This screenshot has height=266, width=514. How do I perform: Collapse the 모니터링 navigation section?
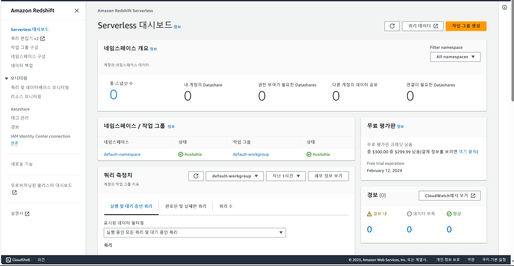7,78
